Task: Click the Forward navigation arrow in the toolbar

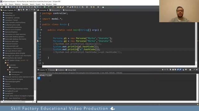Action: coord(98,7)
